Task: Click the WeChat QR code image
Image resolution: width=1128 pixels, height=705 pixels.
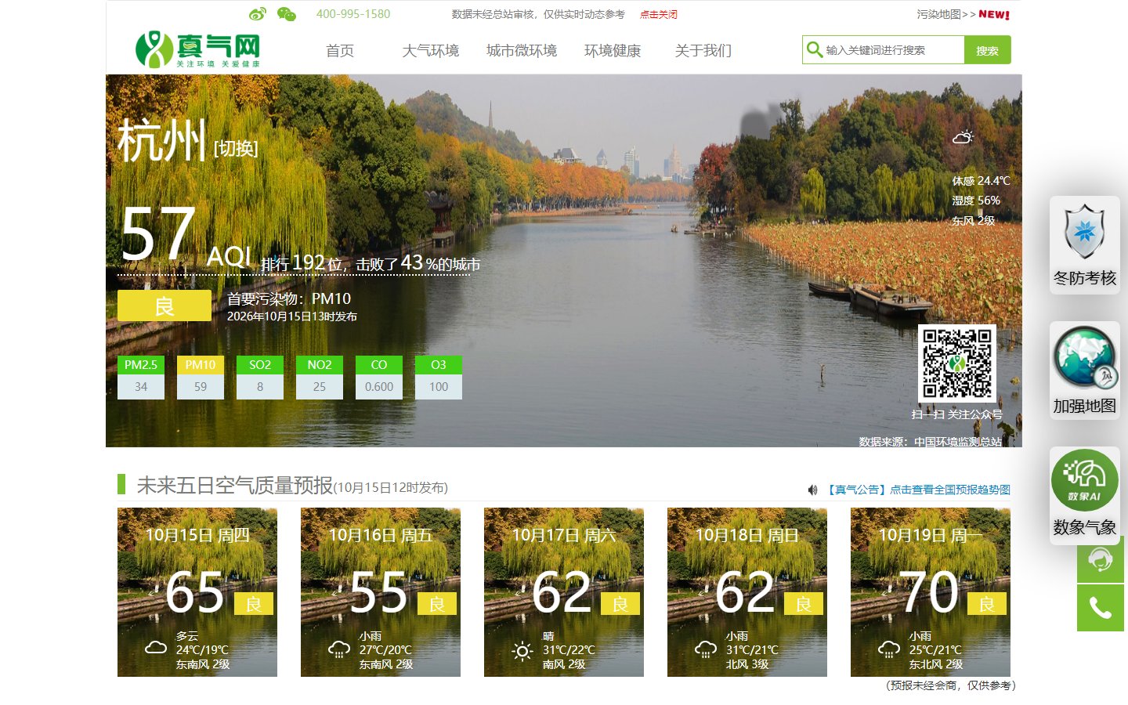Action: point(957,363)
